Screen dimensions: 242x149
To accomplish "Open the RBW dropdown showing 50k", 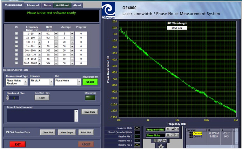I will pos(56,63).
